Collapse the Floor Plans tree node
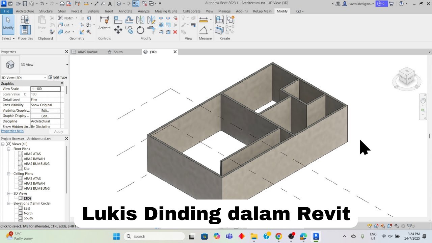This screenshot has width=432, height=243. (x=9, y=149)
